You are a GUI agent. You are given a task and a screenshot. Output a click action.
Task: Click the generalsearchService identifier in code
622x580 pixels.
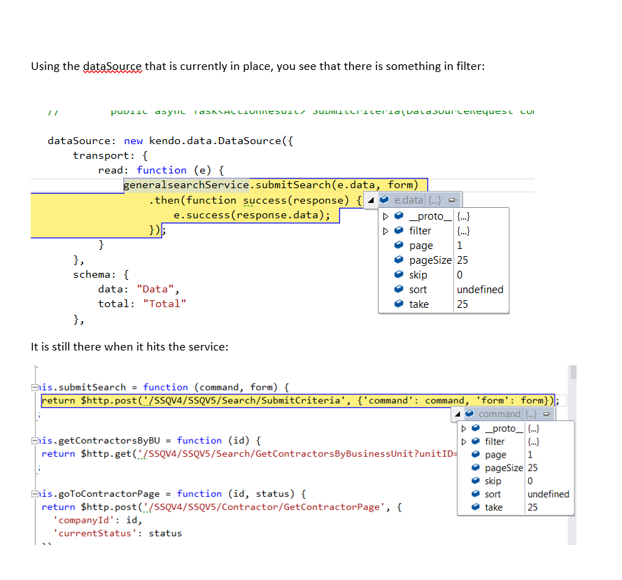pyautogui.click(x=186, y=185)
